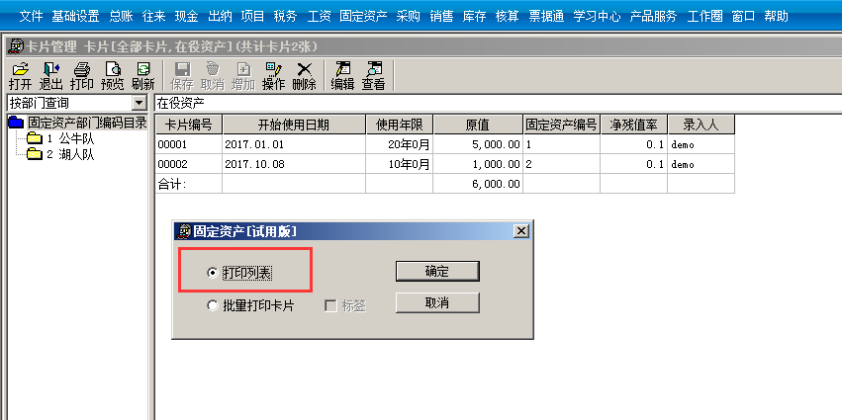
Task: Click the 删除 (Delete) toolbar icon
Action: pos(304,75)
